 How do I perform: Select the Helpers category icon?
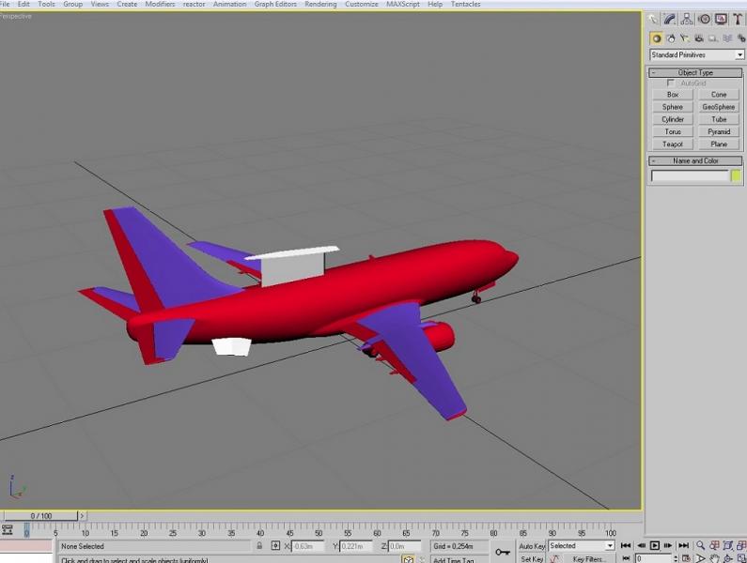coord(712,38)
